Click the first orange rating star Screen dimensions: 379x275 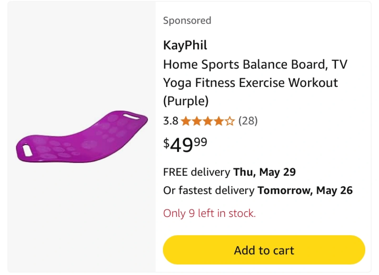[x=186, y=121]
